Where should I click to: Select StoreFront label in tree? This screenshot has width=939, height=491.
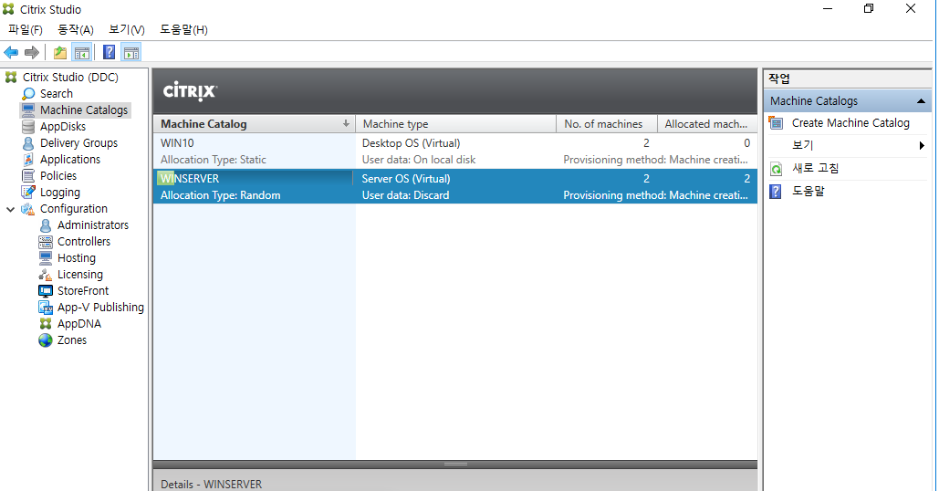point(83,291)
